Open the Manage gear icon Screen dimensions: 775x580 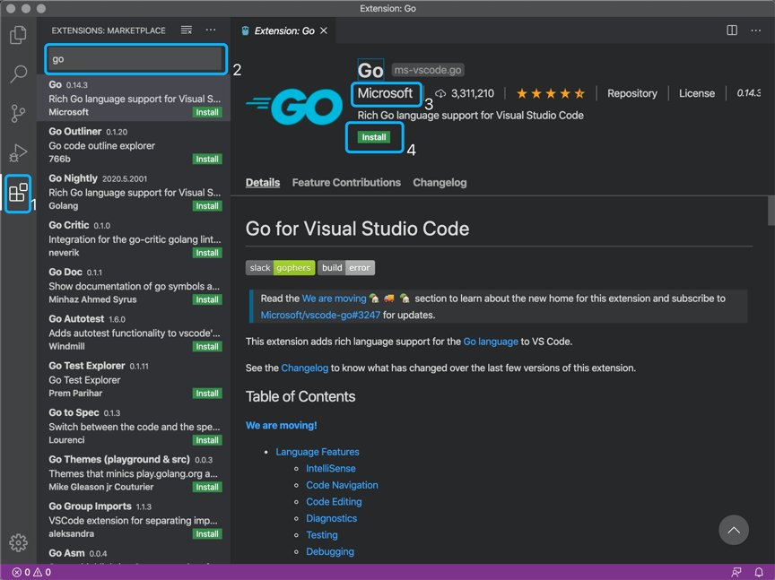pyautogui.click(x=18, y=542)
